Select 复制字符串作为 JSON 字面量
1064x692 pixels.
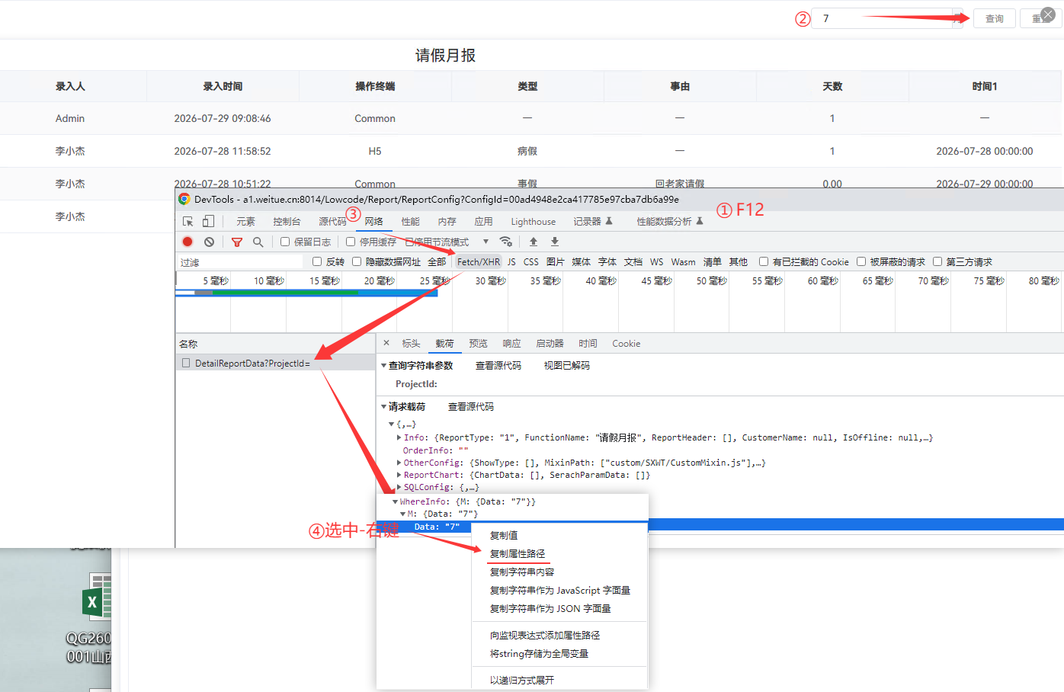[x=550, y=608]
